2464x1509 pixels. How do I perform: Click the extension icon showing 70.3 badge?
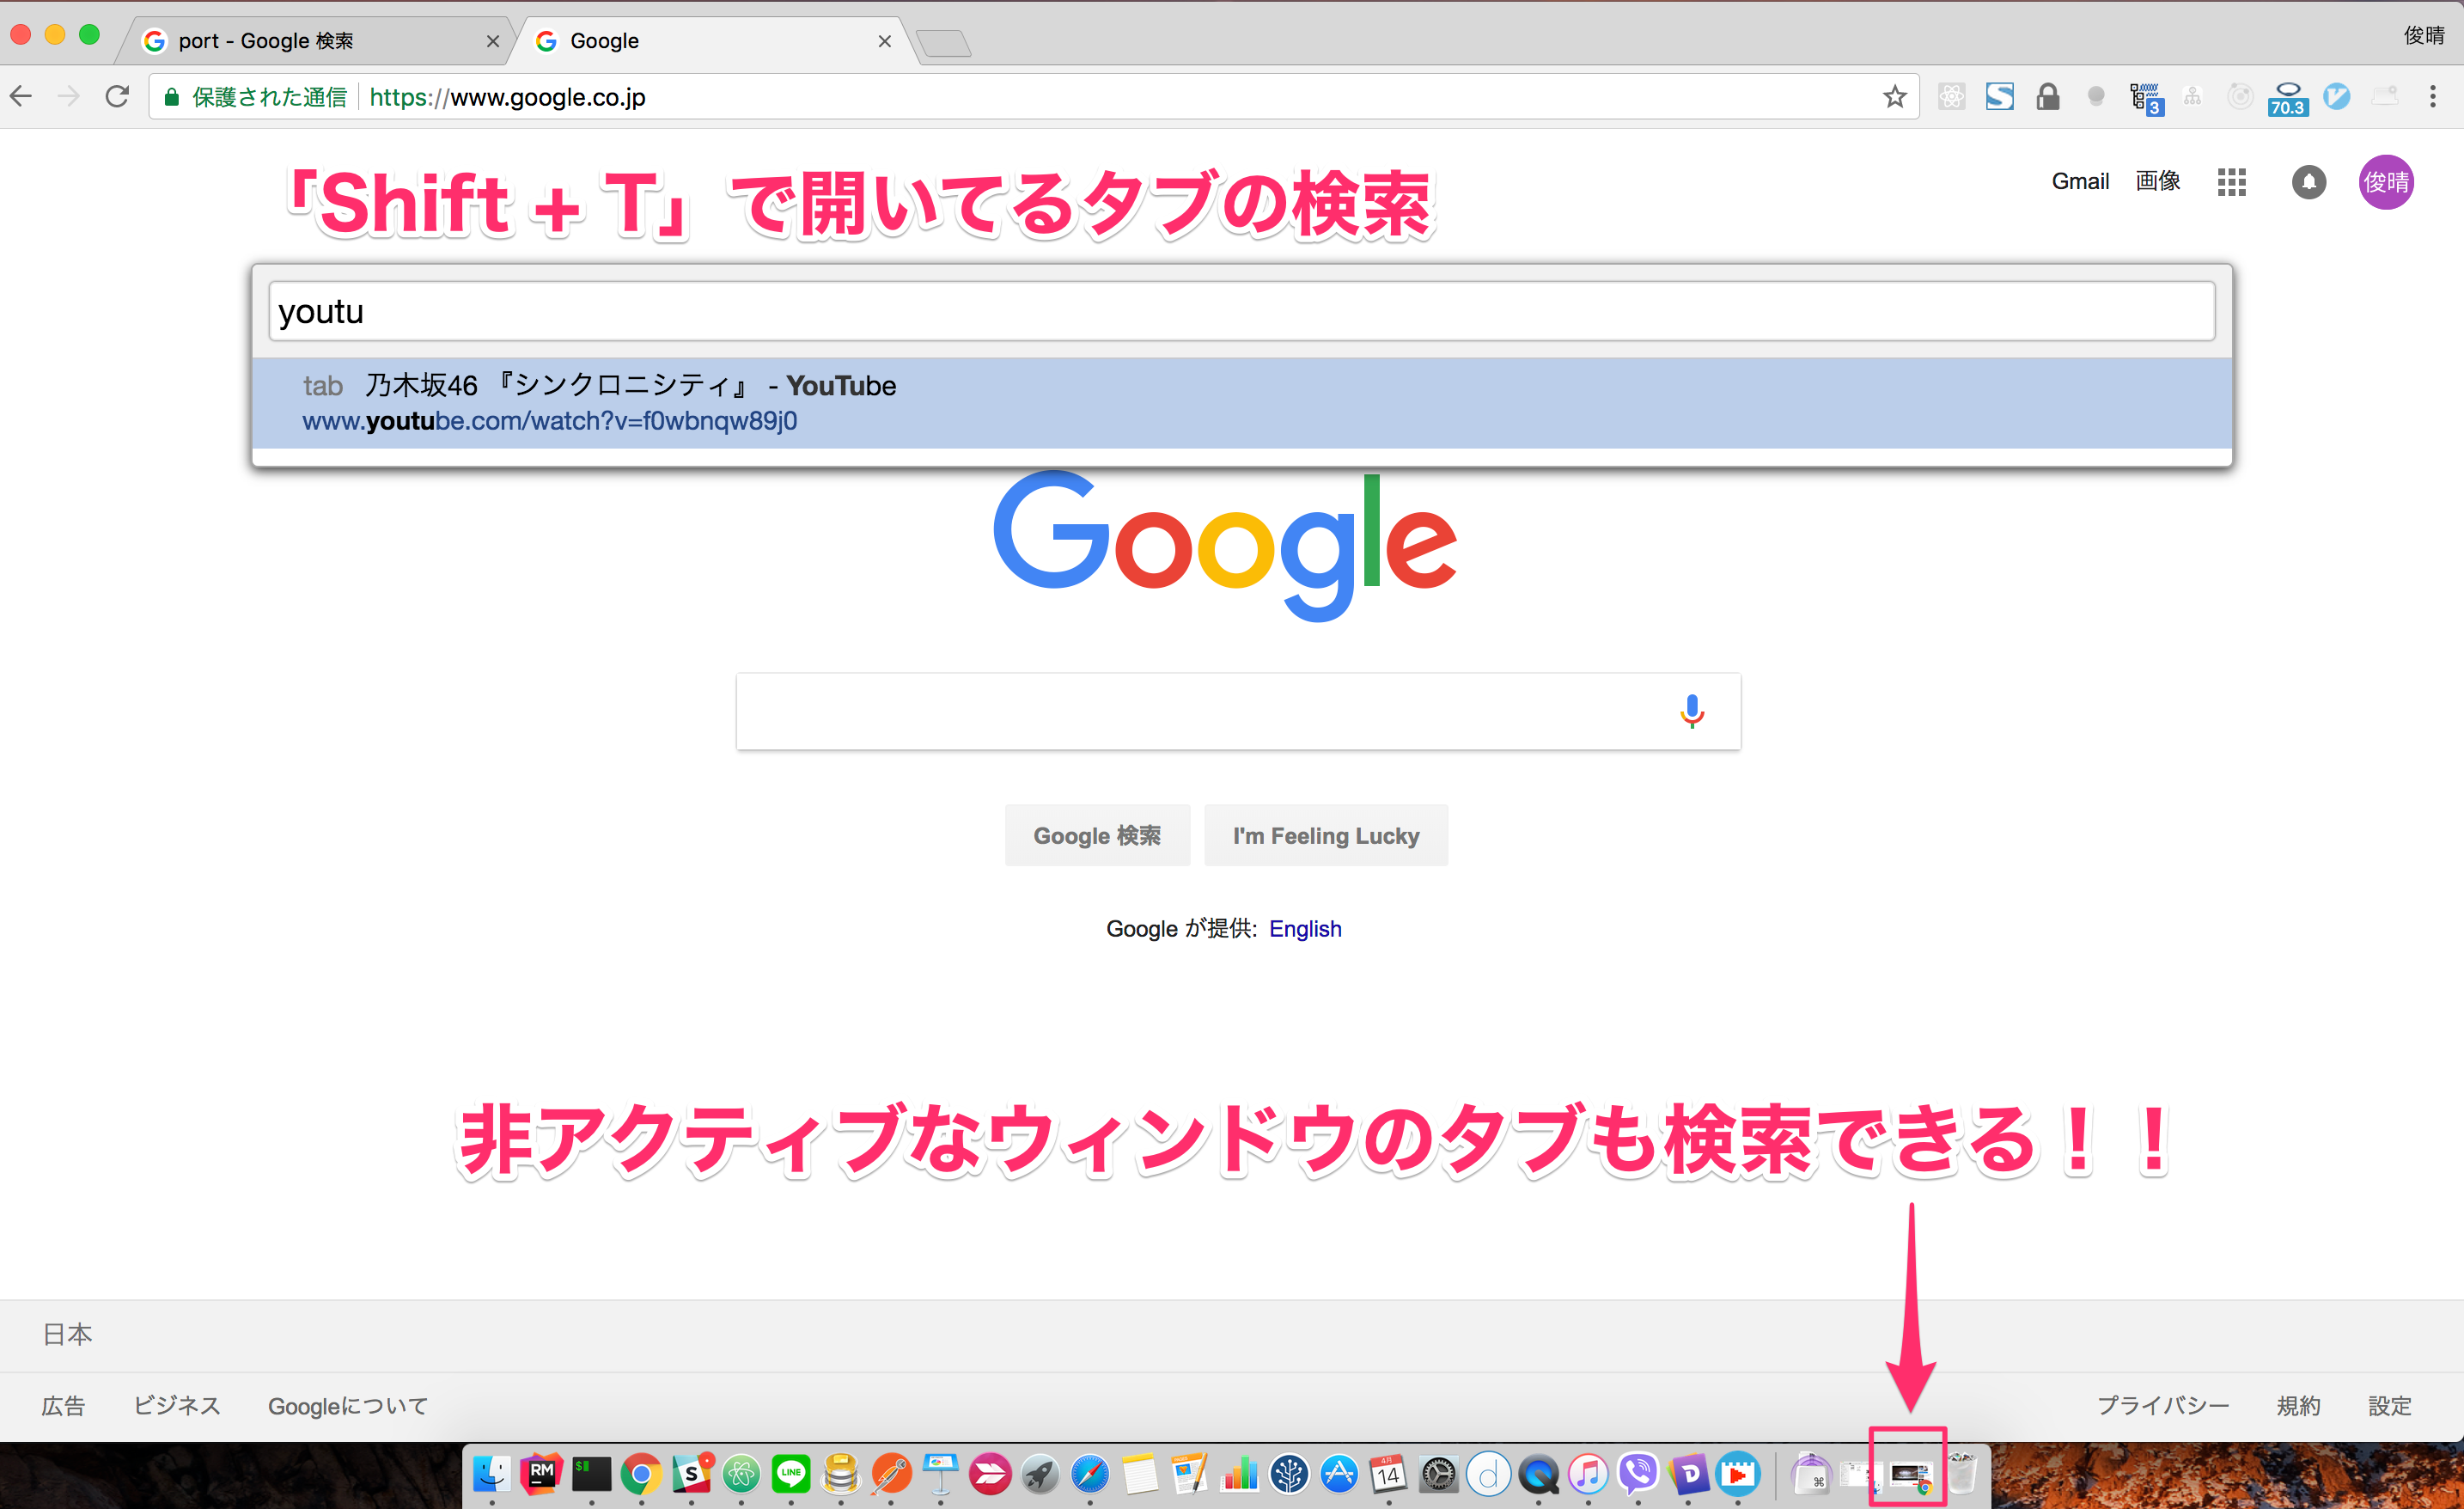[x=2287, y=98]
